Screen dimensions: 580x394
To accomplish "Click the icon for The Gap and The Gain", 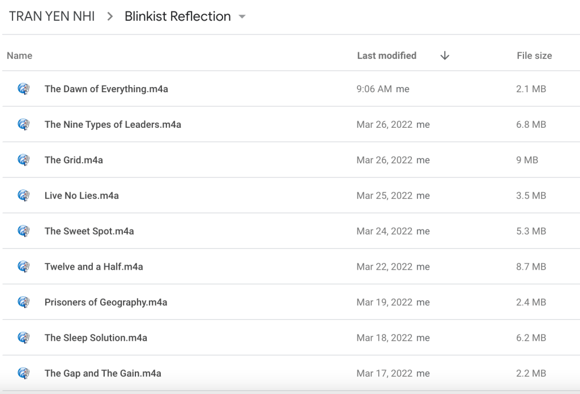I will (x=23, y=373).
